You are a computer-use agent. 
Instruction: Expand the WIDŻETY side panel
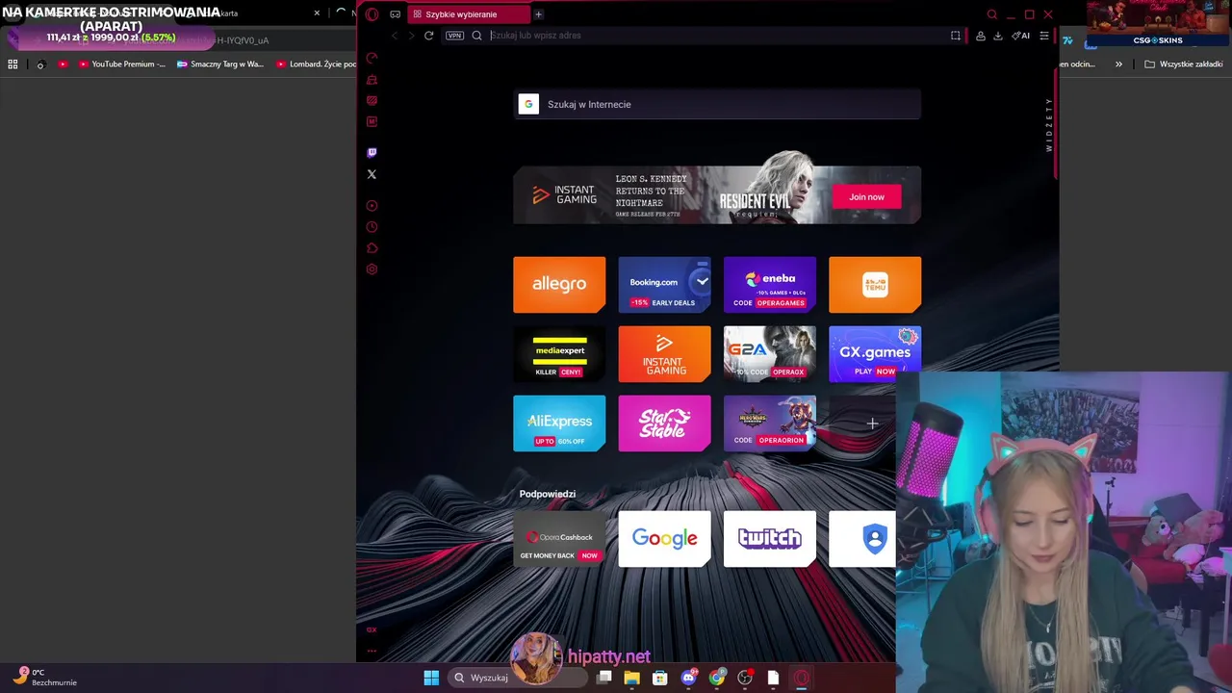(1049, 125)
